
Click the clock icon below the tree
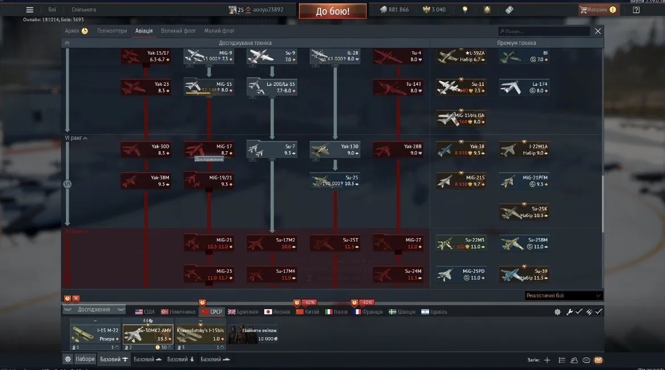point(68,298)
